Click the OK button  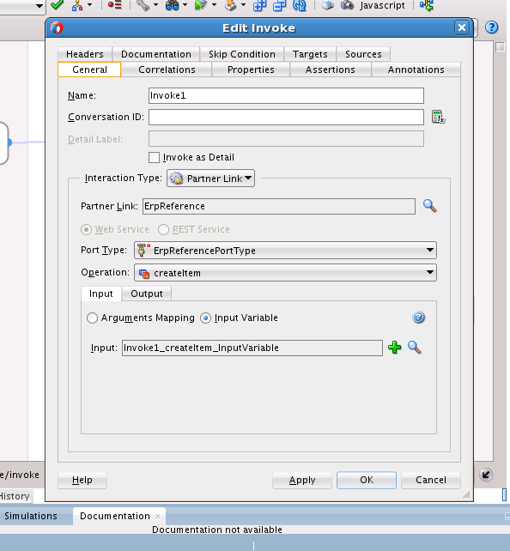[x=367, y=480]
